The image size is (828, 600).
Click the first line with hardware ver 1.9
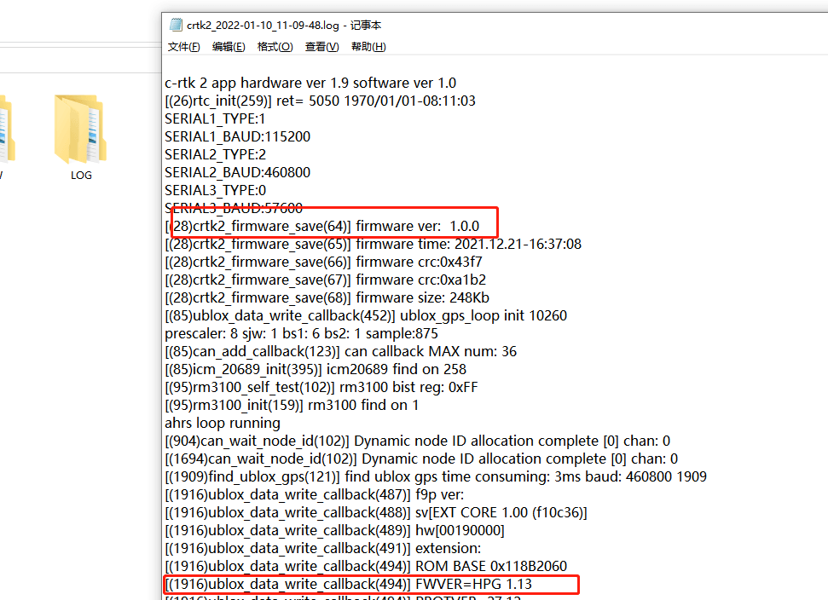310,83
